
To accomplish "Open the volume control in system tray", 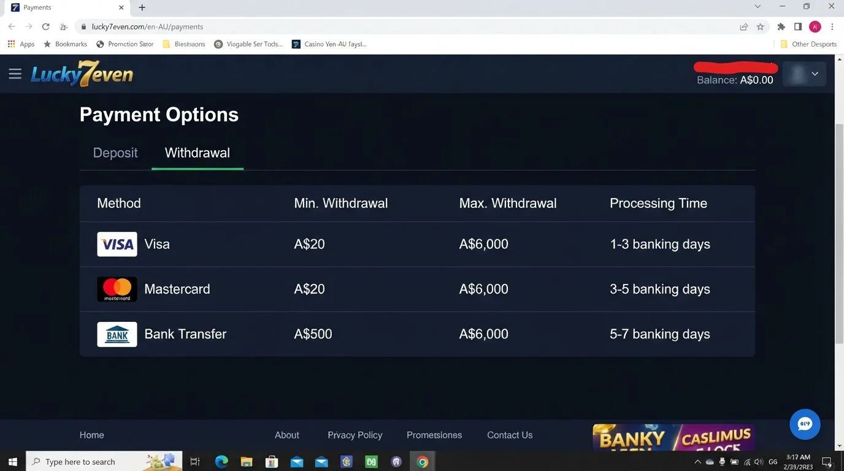I will point(758,462).
